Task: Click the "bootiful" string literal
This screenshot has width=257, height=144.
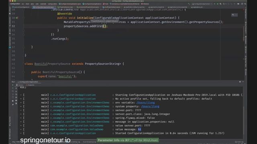Action: click(65, 76)
